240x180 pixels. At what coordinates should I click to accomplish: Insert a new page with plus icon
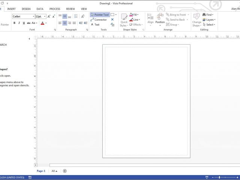[65, 171]
